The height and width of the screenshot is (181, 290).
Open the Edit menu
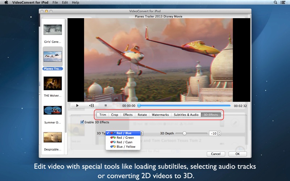click(65, 3)
